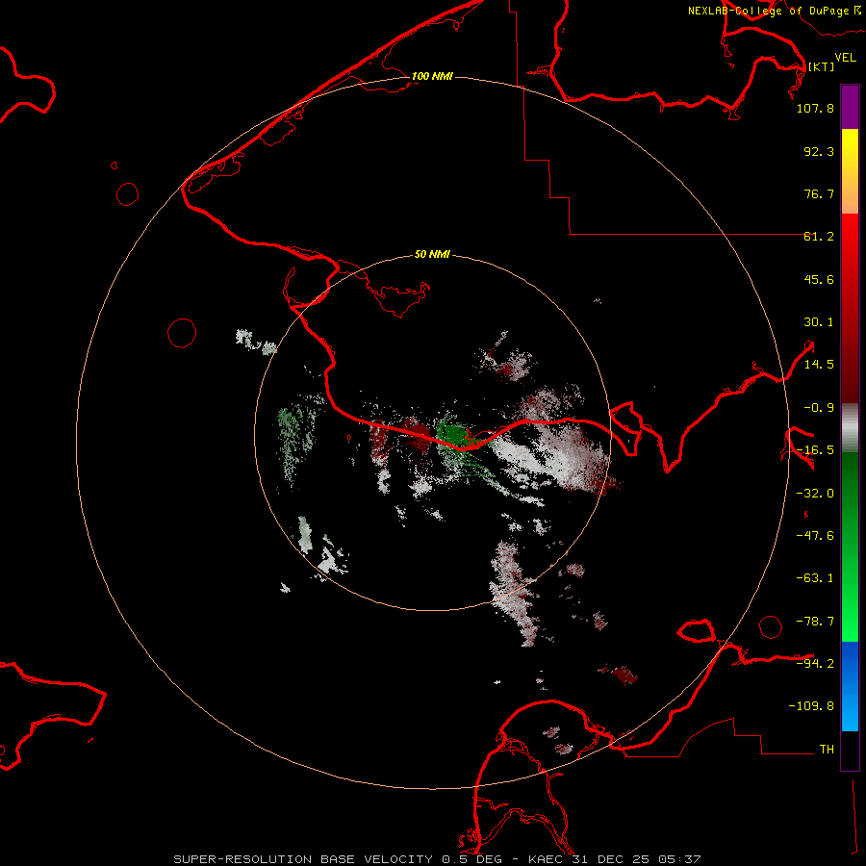Pick the green segment of the velocity color bar

click(850, 547)
